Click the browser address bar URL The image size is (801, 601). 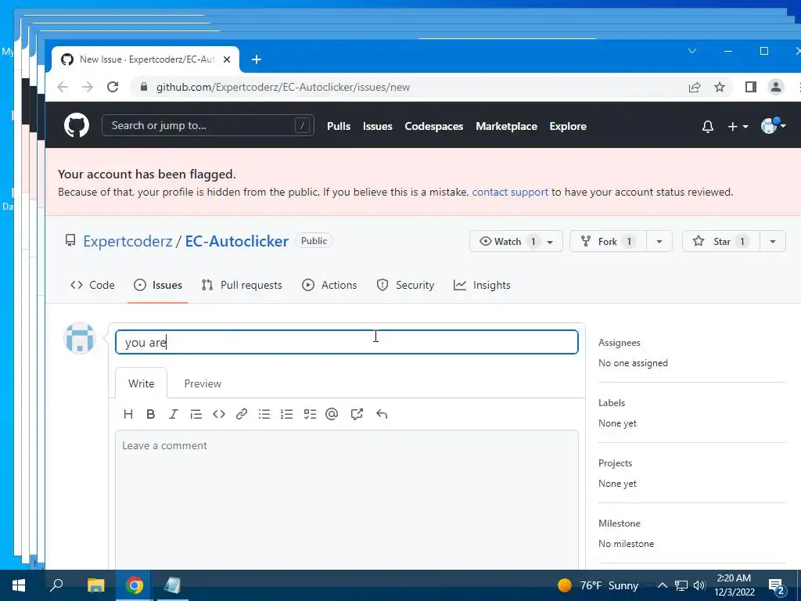point(283,88)
